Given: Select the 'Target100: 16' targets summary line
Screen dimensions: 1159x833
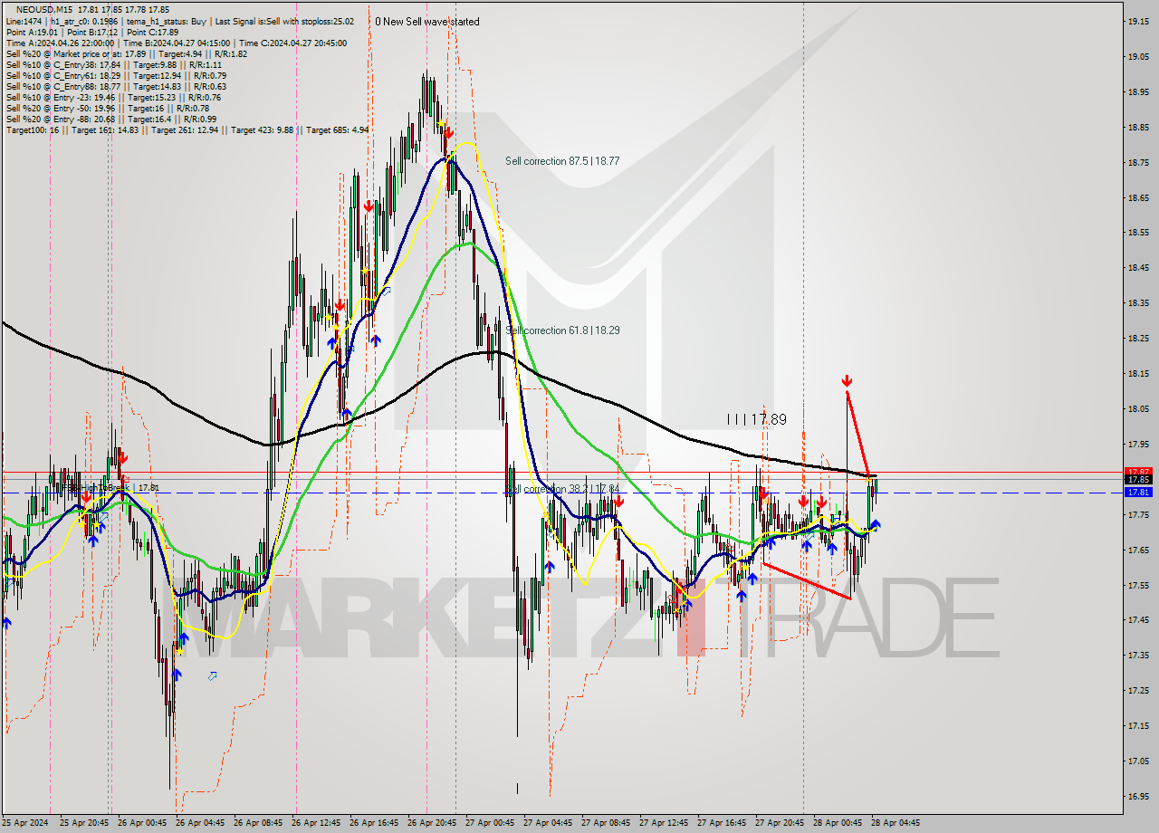Looking at the screenshot, I should click(x=187, y=129).
